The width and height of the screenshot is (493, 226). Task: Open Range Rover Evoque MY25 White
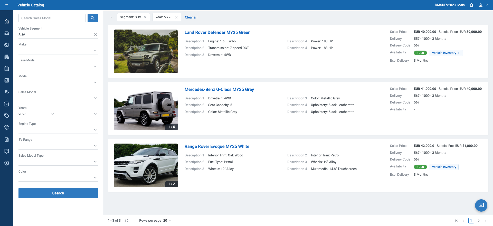(217, 146)
